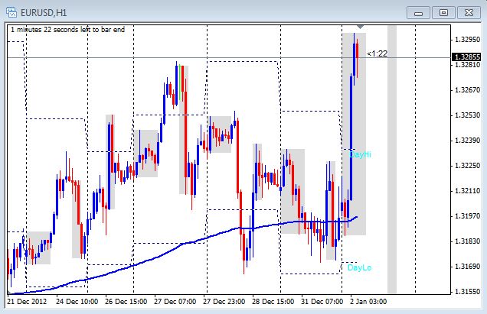Click price scale value 1.31830

[467, 241]
